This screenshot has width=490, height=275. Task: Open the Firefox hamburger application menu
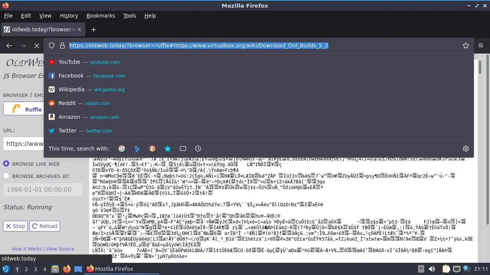(x=481, y=45)
